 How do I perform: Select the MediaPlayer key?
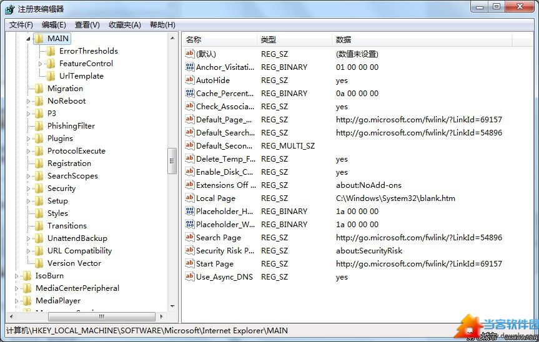[58, 300]
